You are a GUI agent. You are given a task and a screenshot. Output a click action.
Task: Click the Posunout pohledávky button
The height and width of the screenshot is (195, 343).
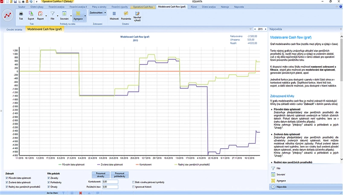tap(119, 175)
